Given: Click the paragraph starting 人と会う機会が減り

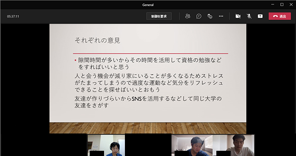Looking at the screenshot, I should [x=149, y=83].
